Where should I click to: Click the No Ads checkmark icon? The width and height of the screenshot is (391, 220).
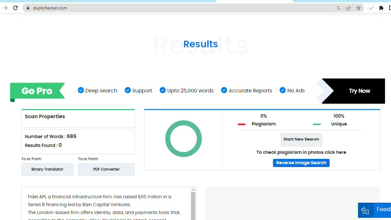click(x=282, y=90)
